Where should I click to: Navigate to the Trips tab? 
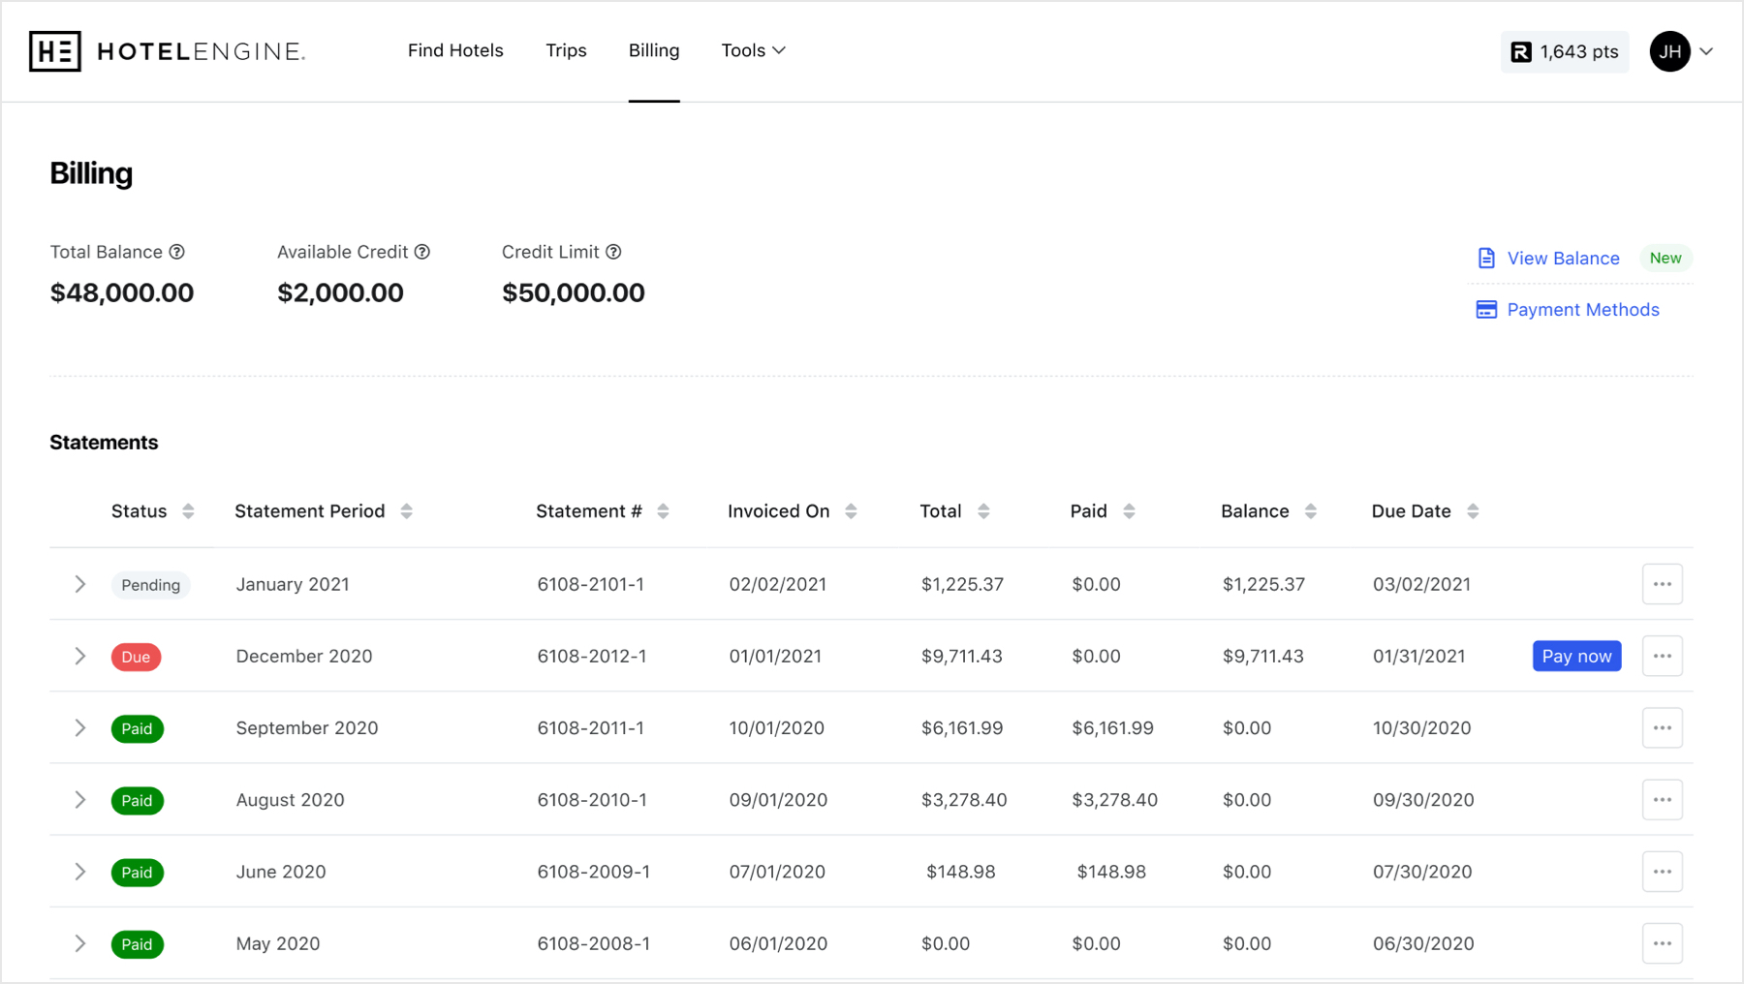(x=566, y=50)
